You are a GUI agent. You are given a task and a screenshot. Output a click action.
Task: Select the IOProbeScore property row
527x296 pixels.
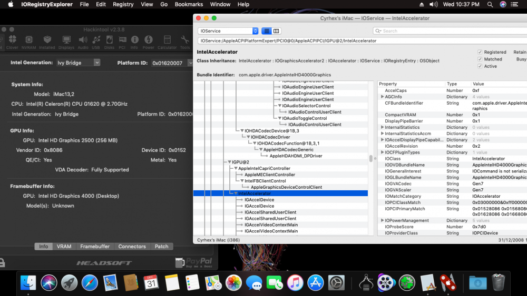pos(452,227)
